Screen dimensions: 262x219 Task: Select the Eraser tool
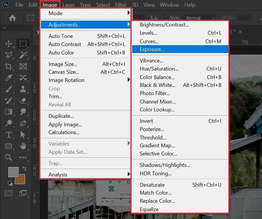[23, 101]
